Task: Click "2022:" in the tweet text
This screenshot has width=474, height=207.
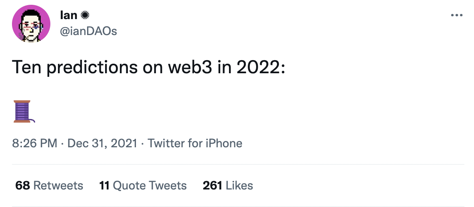Action: click(x=260, y=67)
